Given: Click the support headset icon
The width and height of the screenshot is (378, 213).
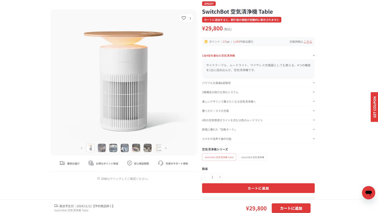Looking at the screenshot, I should click(161, 163).
